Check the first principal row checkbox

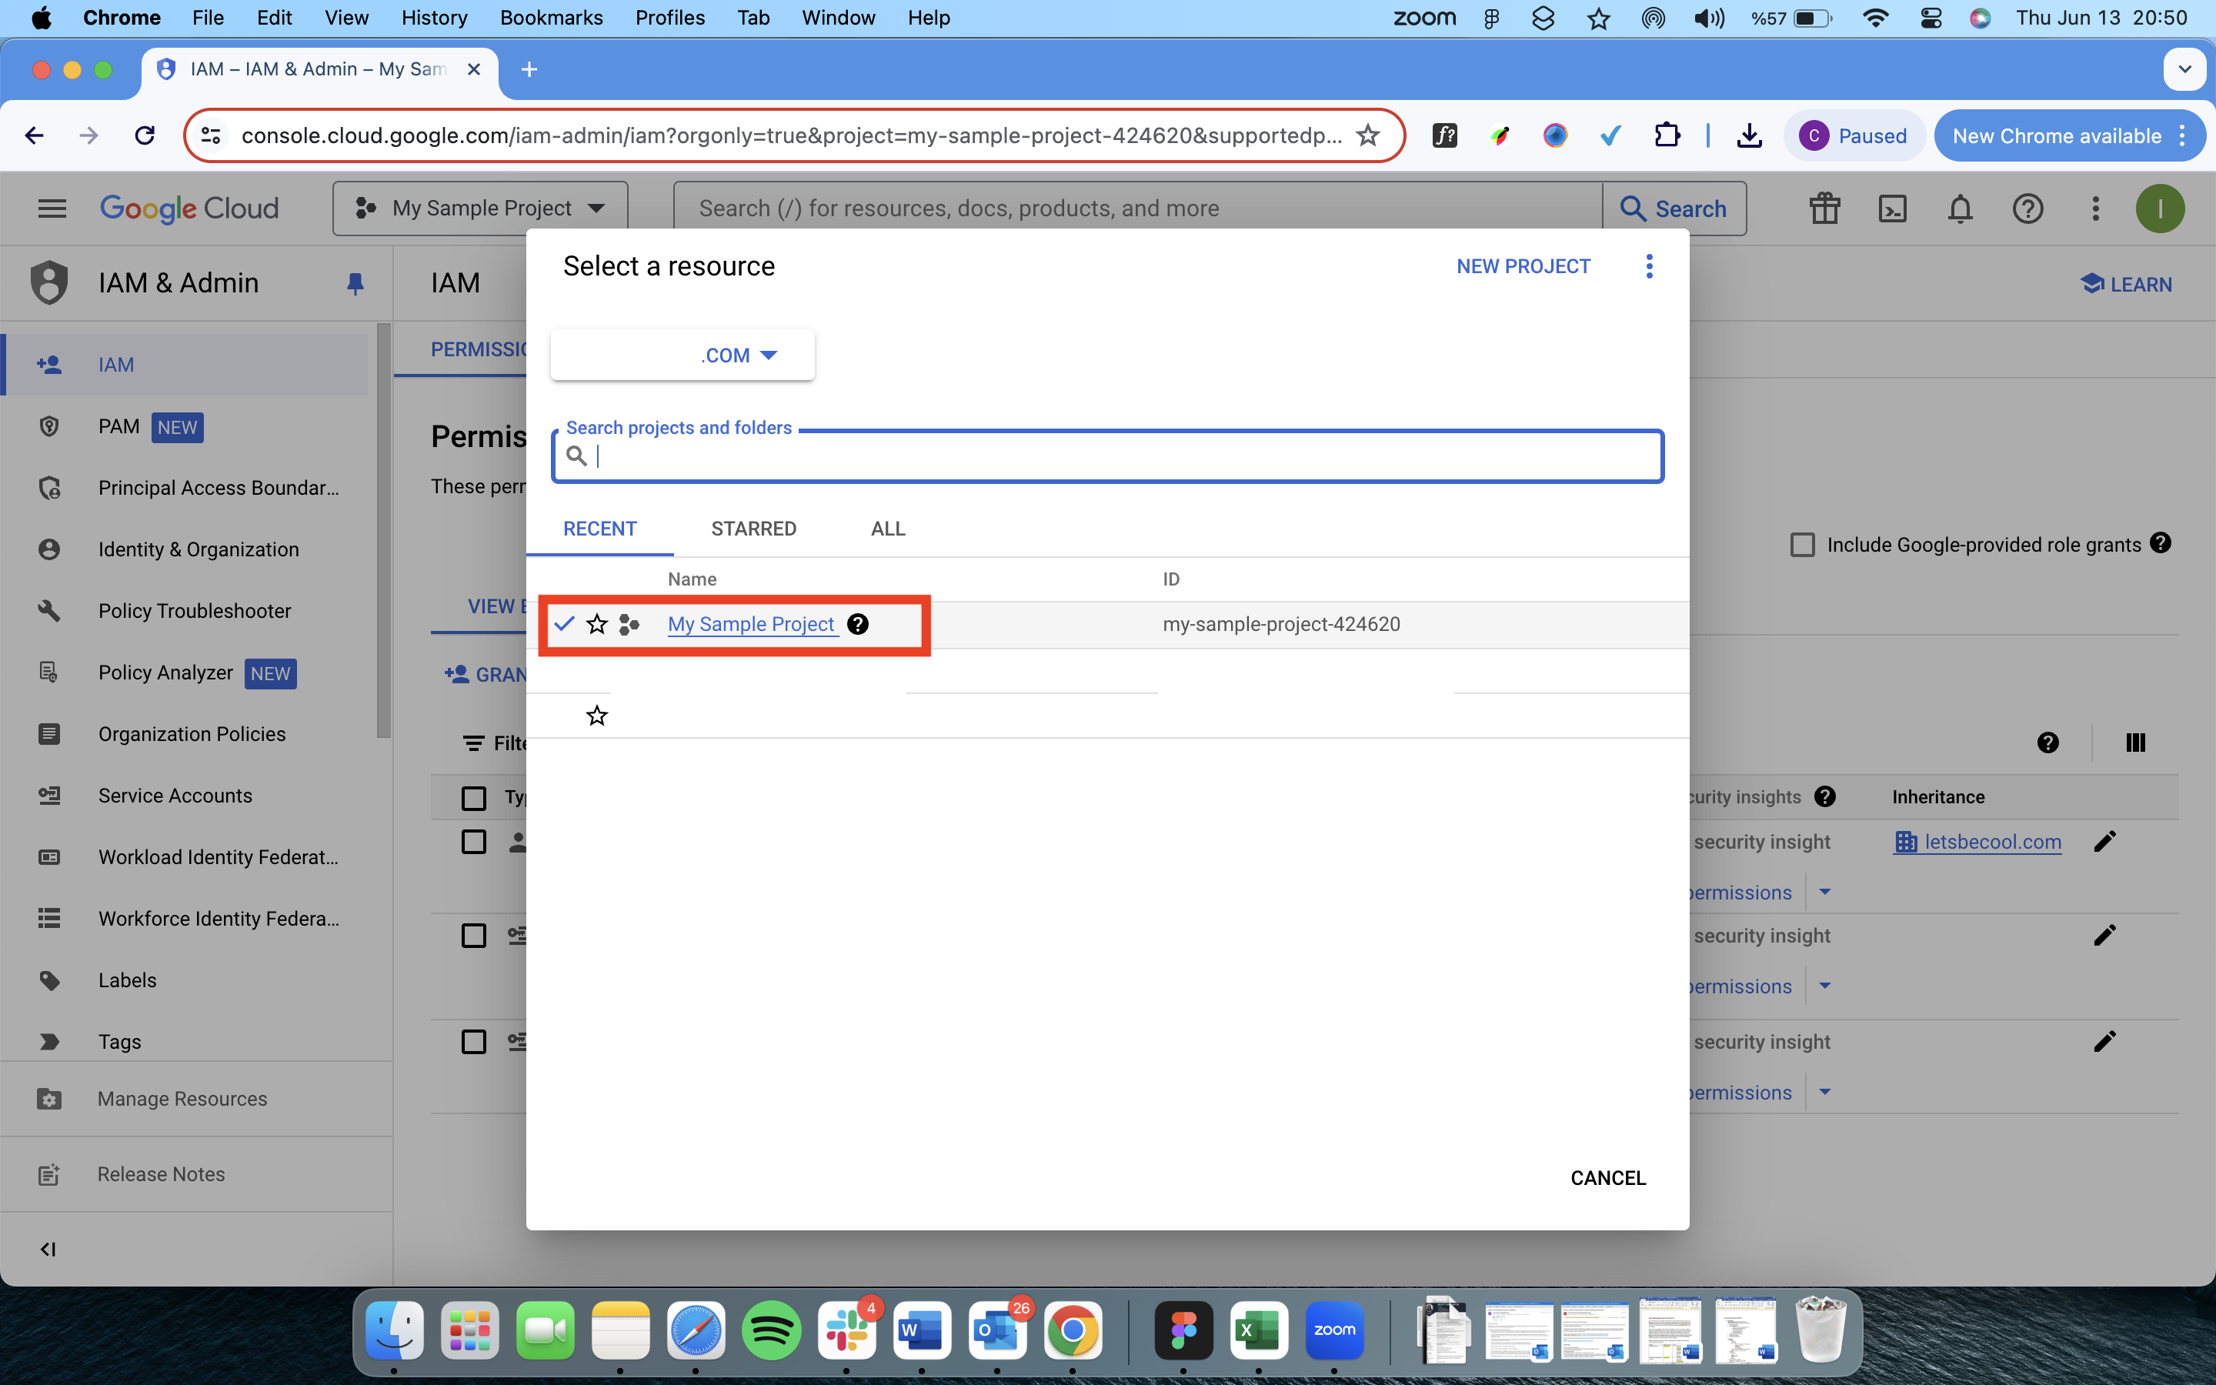click(473, 842)
